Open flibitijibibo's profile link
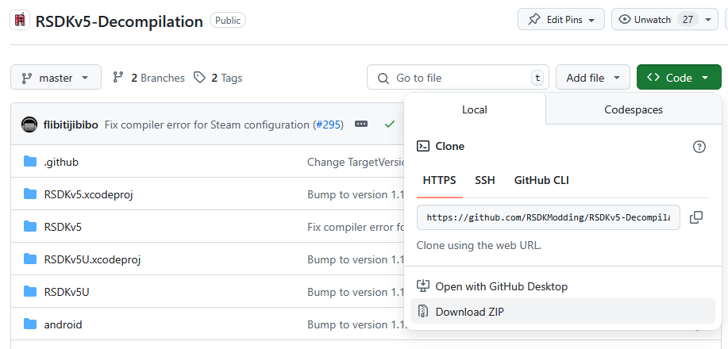The image size is (728, 349). tap(71, 125)
